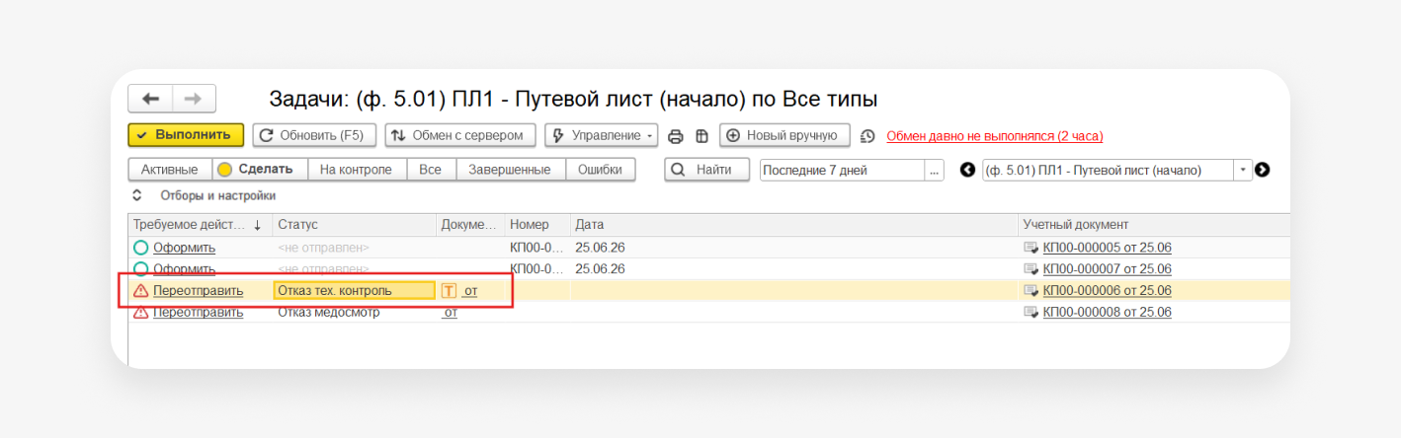The height and width of the screenshot is (438, 1401).
Task: Go forward with the right arrow button
Action: coord(194,99)
